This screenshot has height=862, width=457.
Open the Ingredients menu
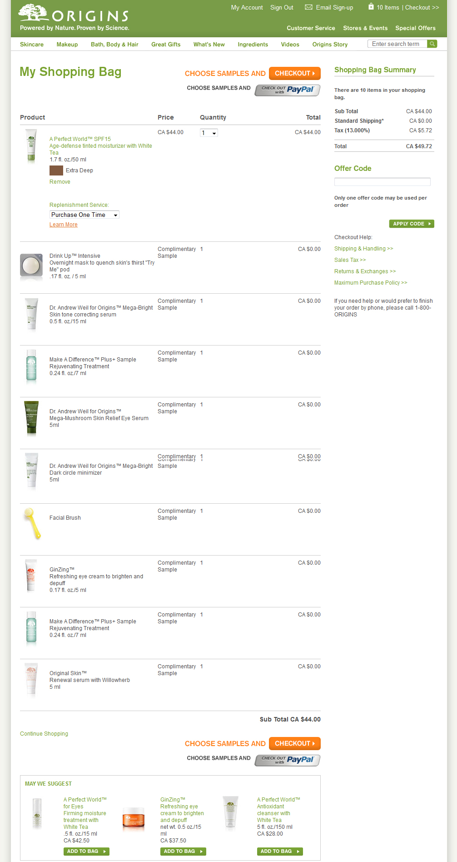[253, 45]
